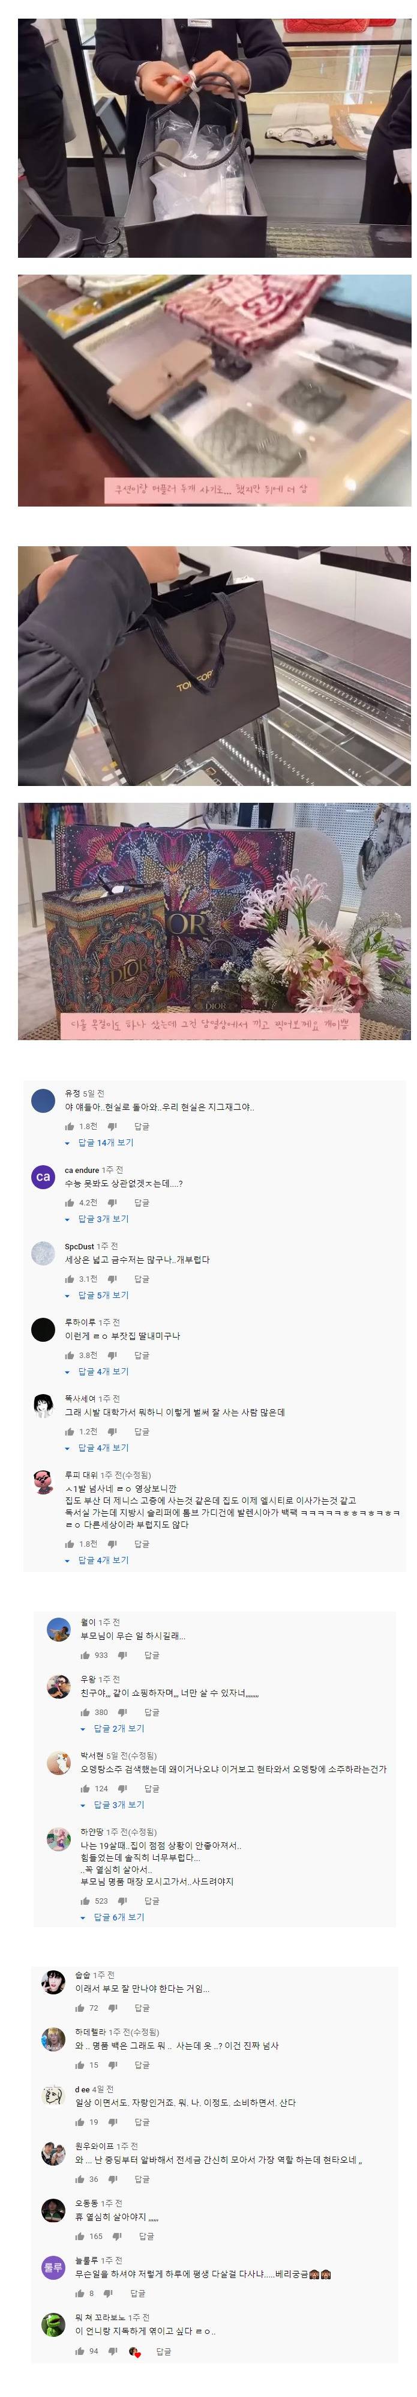The image size is (417, 2397).
Task: Dislike the comment by 루하이루
Action: click(x=112, y=1355)
